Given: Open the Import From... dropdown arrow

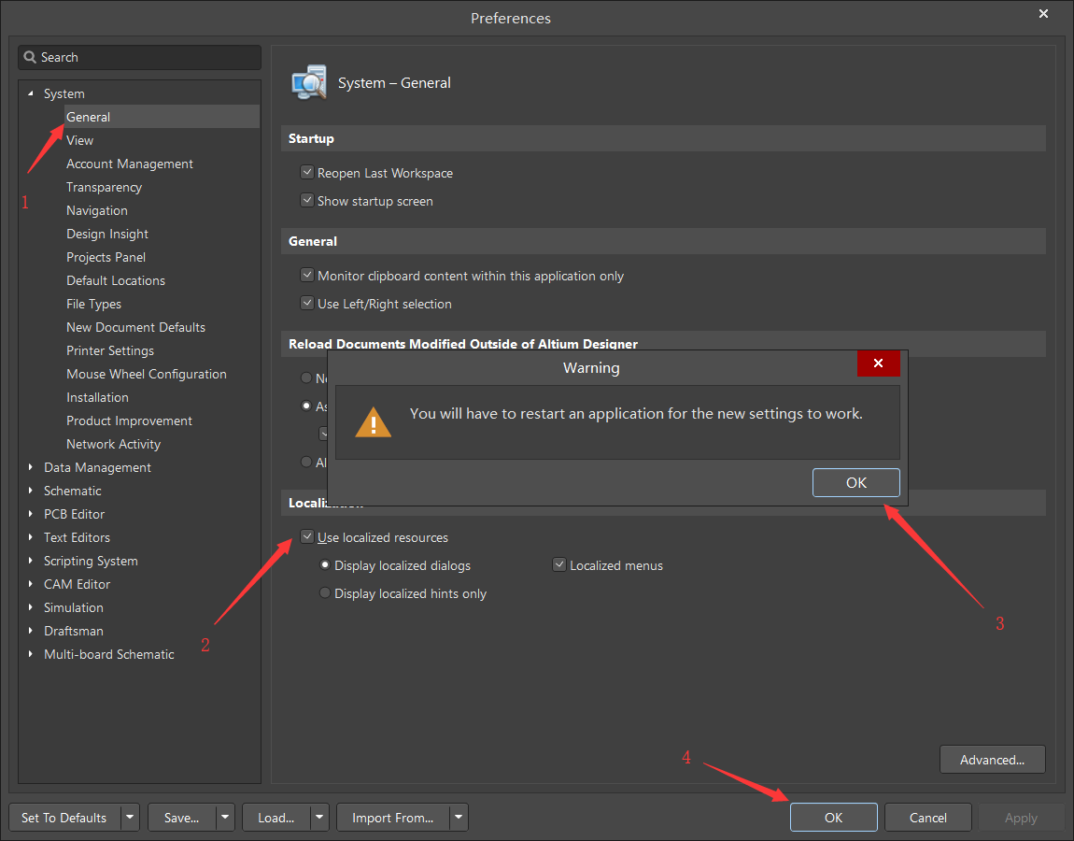Looking at the screenshot, I should point(459,818).
